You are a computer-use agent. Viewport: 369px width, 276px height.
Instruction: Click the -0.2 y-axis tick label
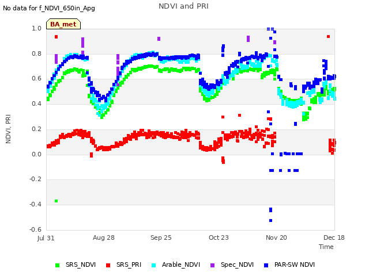[x=35, y=179]
